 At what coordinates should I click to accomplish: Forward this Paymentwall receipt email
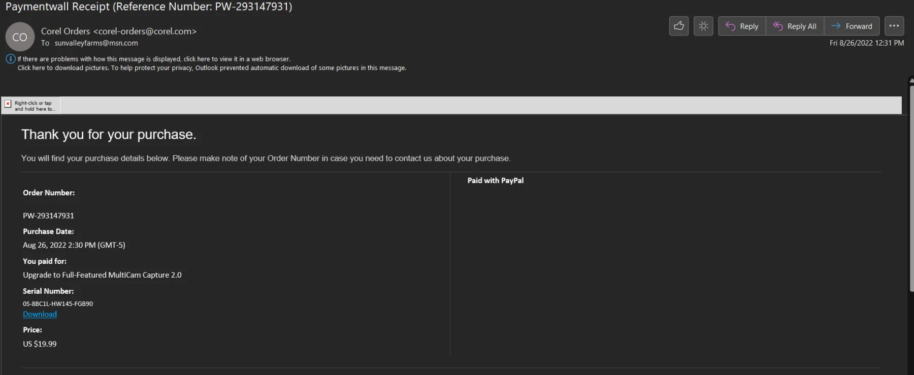click(852, 26)
